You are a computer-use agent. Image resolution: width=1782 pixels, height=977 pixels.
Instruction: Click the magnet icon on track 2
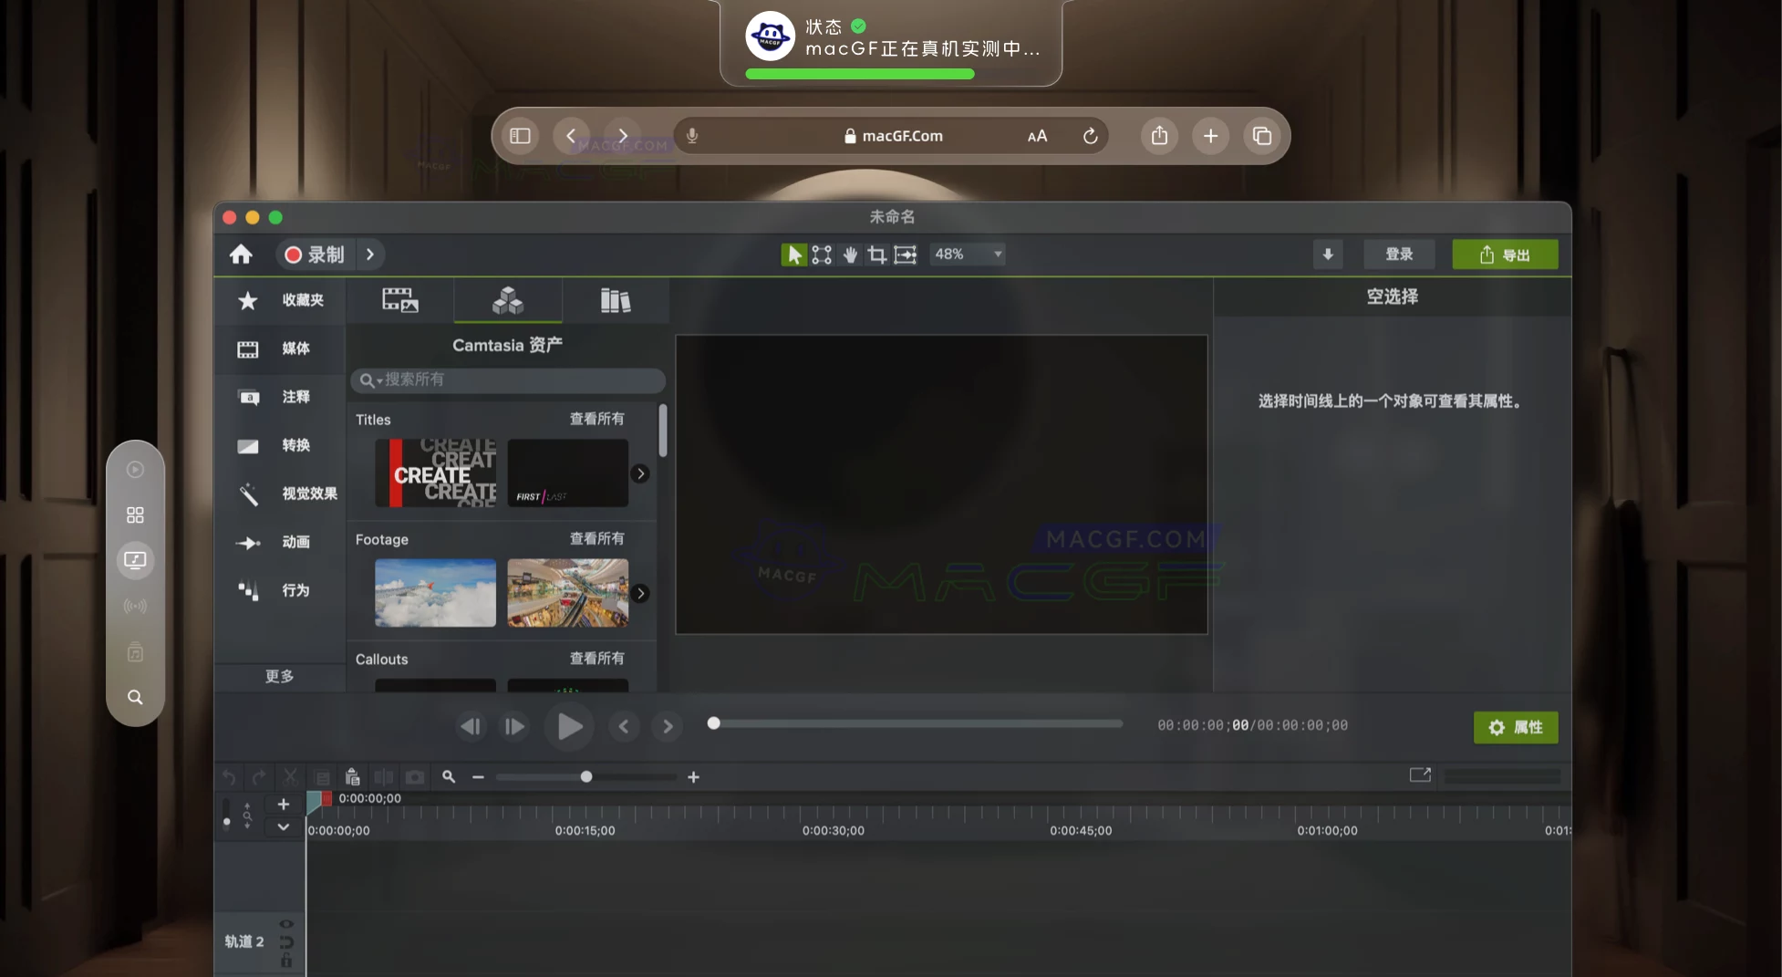point(286,942)
